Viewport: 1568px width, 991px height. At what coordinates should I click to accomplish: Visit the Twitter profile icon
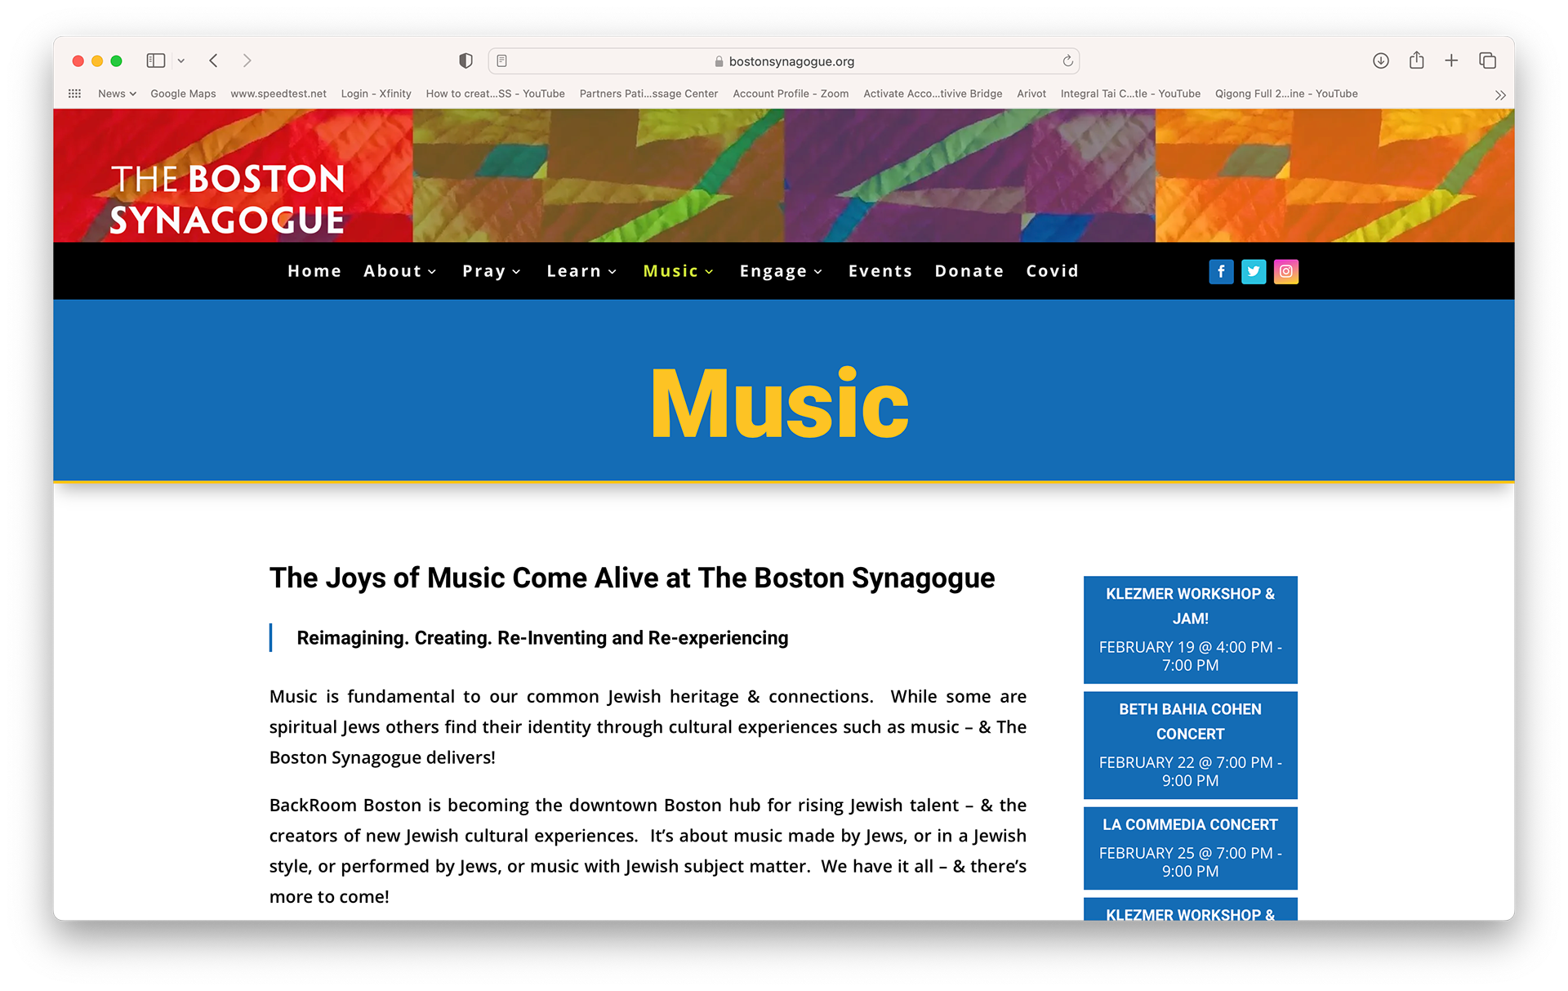[x=1254, y=271]
